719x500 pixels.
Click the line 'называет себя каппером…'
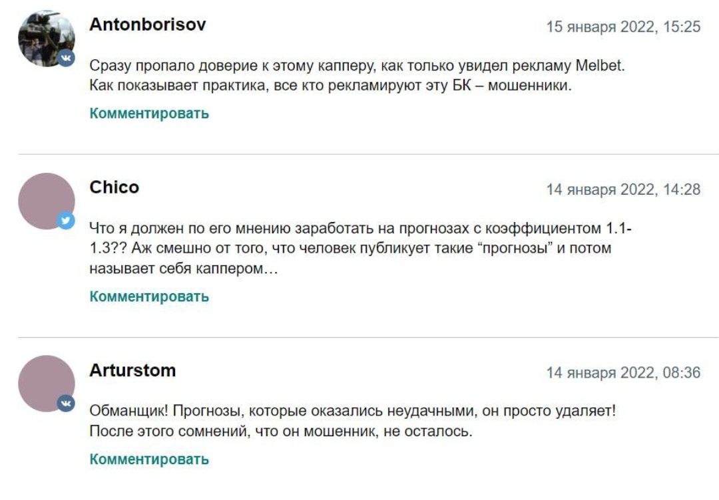184,269
